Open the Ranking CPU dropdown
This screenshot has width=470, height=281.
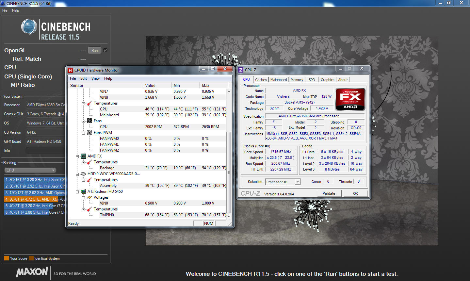(30, 170)
